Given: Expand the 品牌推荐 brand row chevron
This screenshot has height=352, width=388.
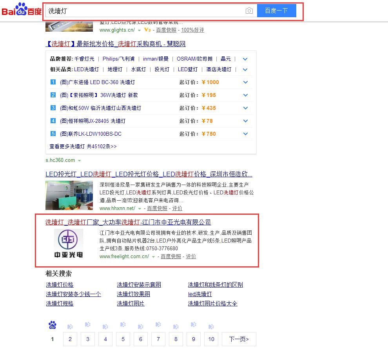Looking at the screenshot, I should [x=245, y=59].
